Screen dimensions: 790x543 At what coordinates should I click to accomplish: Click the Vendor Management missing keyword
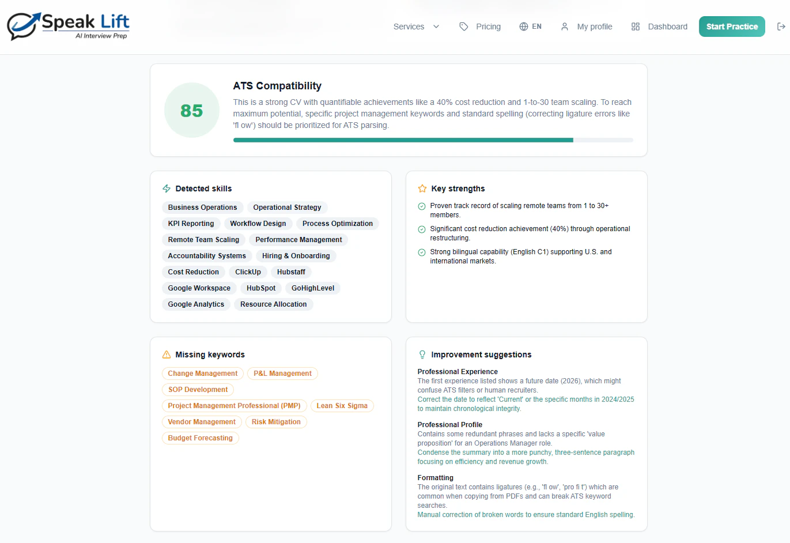[202, 422]
